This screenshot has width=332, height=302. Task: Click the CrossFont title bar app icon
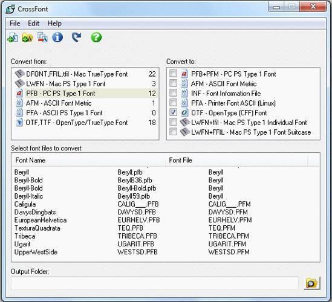pos(10,9)
